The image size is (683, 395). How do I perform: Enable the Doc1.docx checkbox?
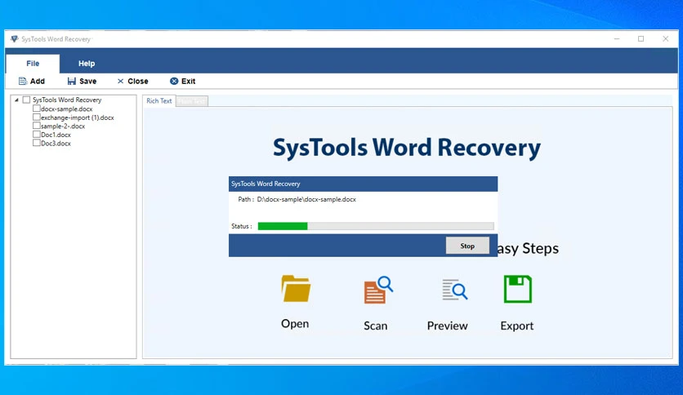(x=37, y=135)
